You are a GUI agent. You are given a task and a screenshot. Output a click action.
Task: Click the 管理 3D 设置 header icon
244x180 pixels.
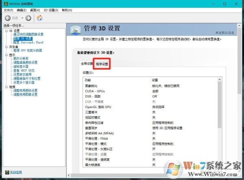click(76, 30)
